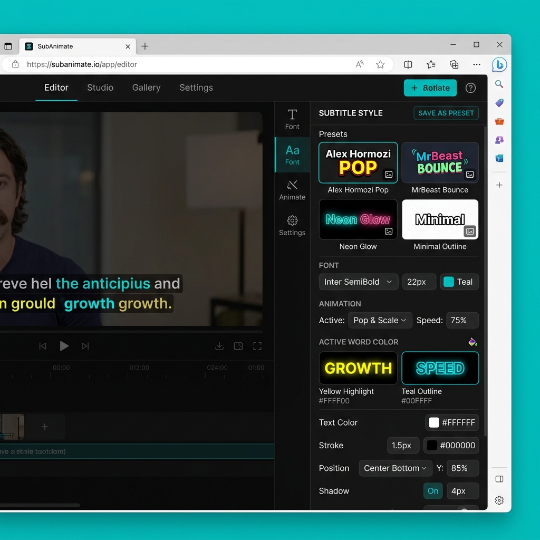Open the favorites list icon
Image resolution: width=540 pixels, height=540 pixels.
pyautogui.click(x=431, y=64)
